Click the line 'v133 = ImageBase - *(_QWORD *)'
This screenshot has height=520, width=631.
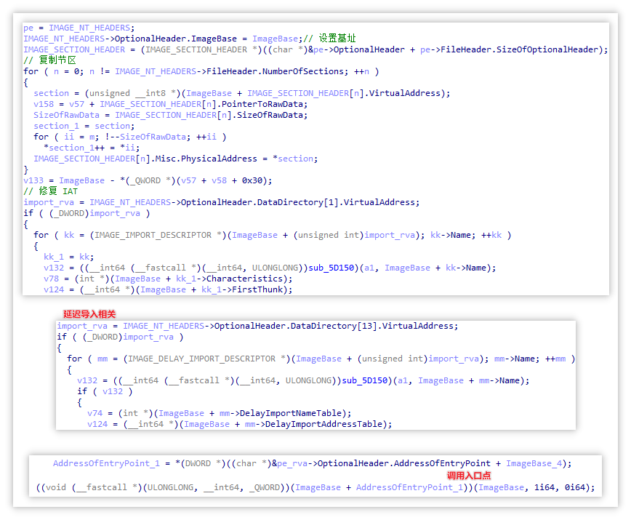click(x=148, y=180)
